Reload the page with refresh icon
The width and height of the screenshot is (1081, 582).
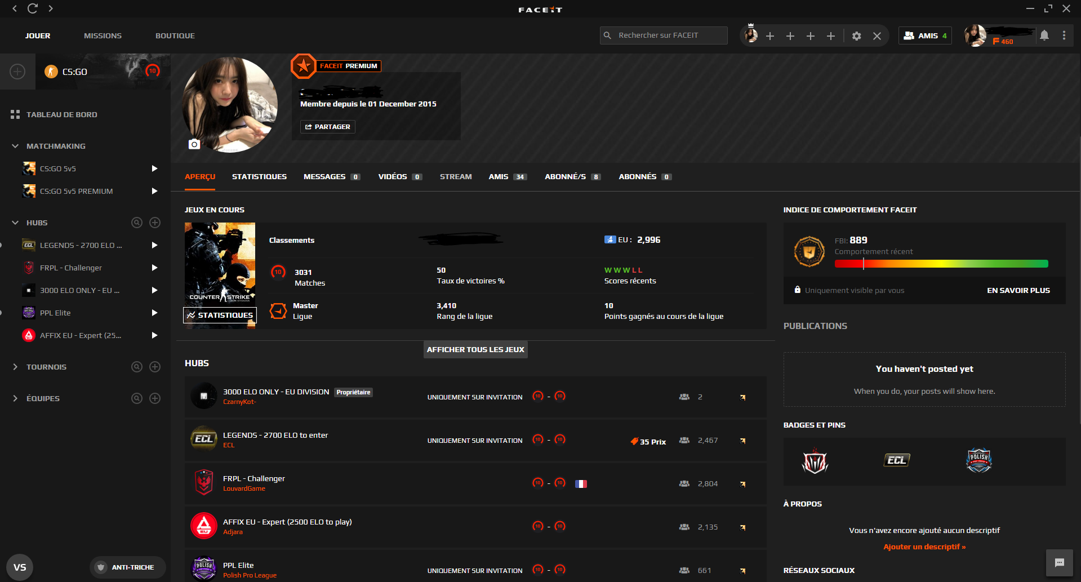pos(33,8)
